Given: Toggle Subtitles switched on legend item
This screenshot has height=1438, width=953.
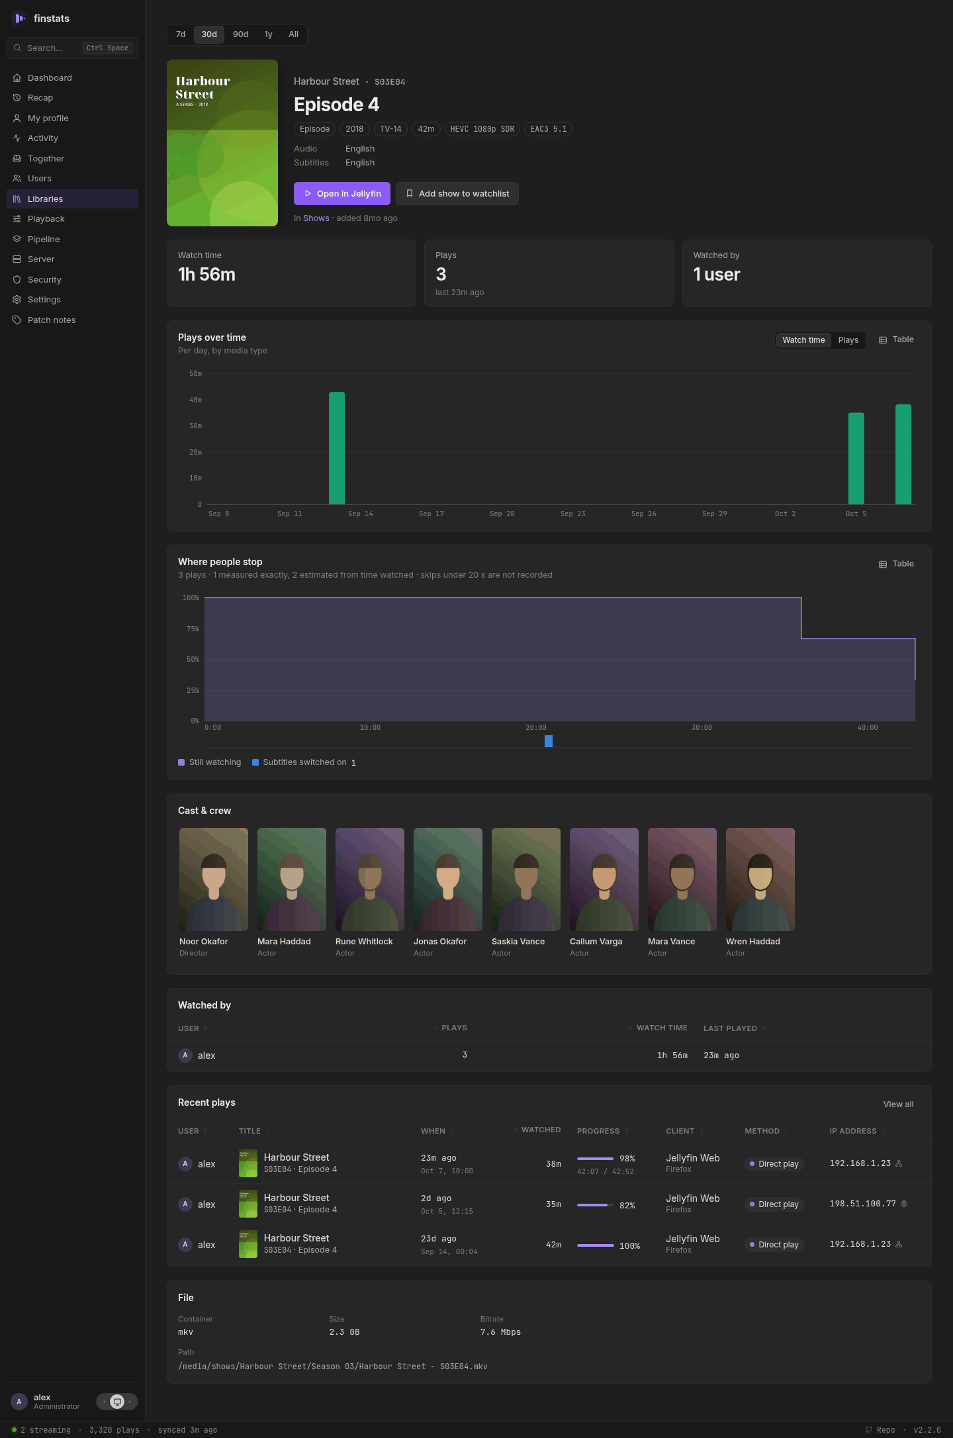Looking at the screenshot, I should click(x=304, y=762).
